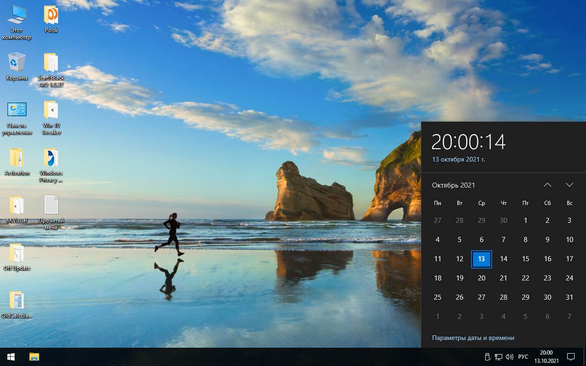Click the Windows Start button
This screenshot has width=586, height=366.
[11, 356]
